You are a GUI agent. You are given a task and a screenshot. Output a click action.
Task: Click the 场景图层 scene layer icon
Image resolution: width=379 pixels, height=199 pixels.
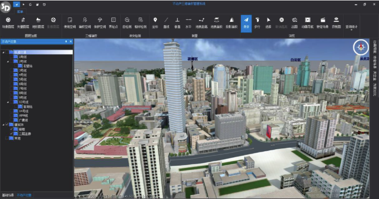pos(9,20)
